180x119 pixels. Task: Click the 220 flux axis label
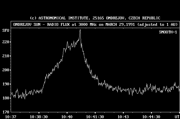pyautogui.click(x=6, y=42)
